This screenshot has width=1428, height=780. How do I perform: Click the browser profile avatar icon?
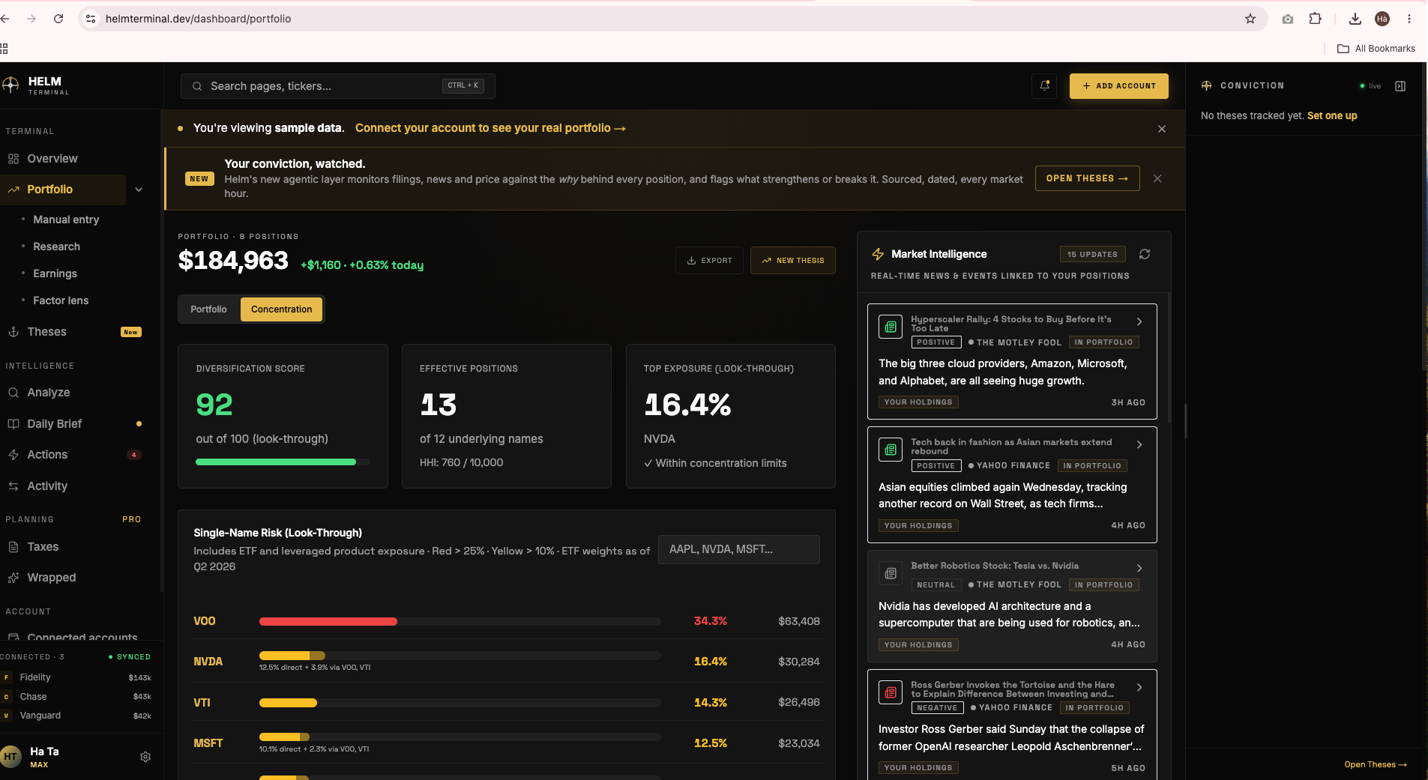click(1382, 19)
